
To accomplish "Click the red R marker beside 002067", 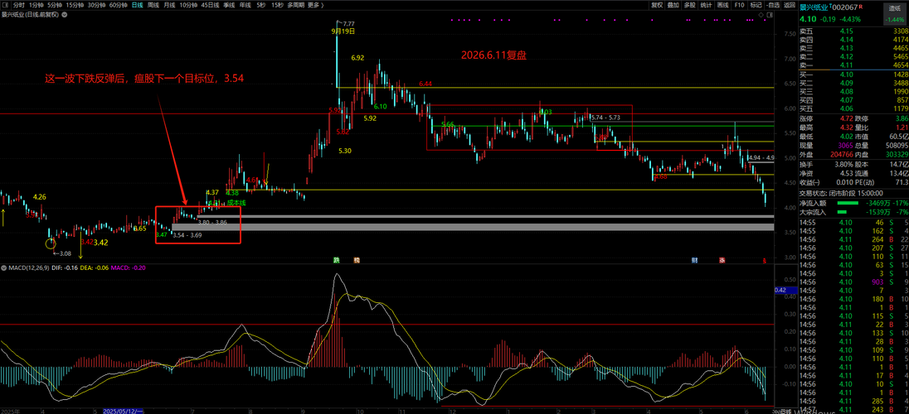I will point(861,7).
